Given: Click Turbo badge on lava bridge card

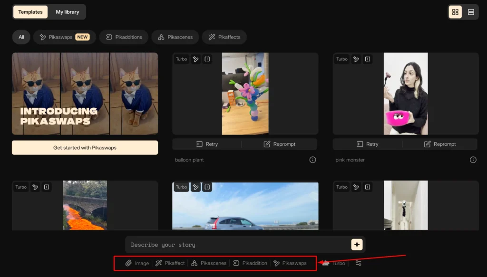Looking at the screenshot, I should tap(21, 187).
